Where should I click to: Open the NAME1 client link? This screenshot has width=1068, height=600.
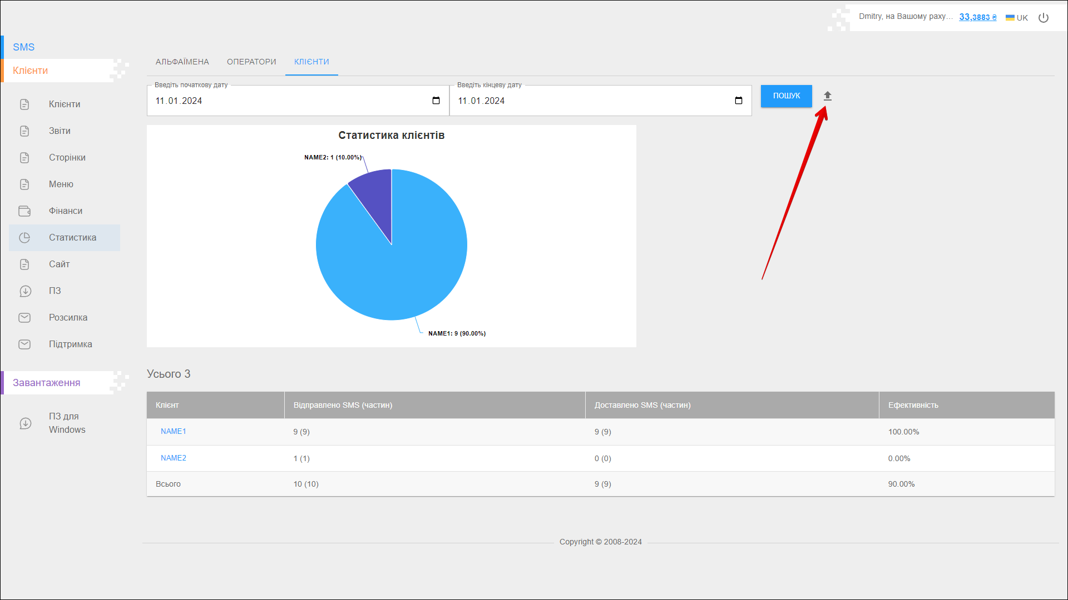(x=173, y=432)
